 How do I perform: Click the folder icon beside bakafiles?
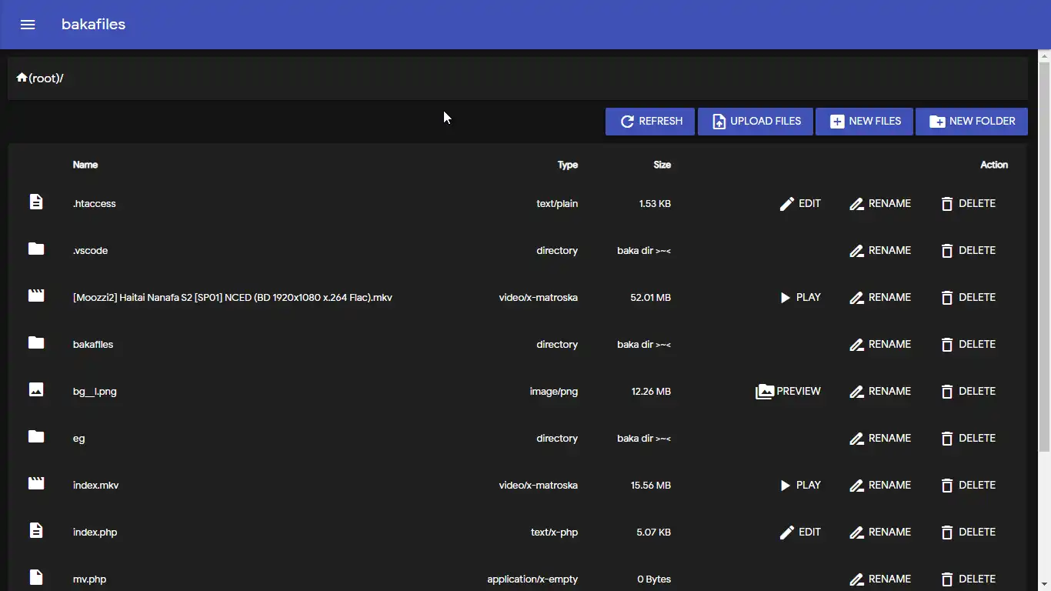36,342
